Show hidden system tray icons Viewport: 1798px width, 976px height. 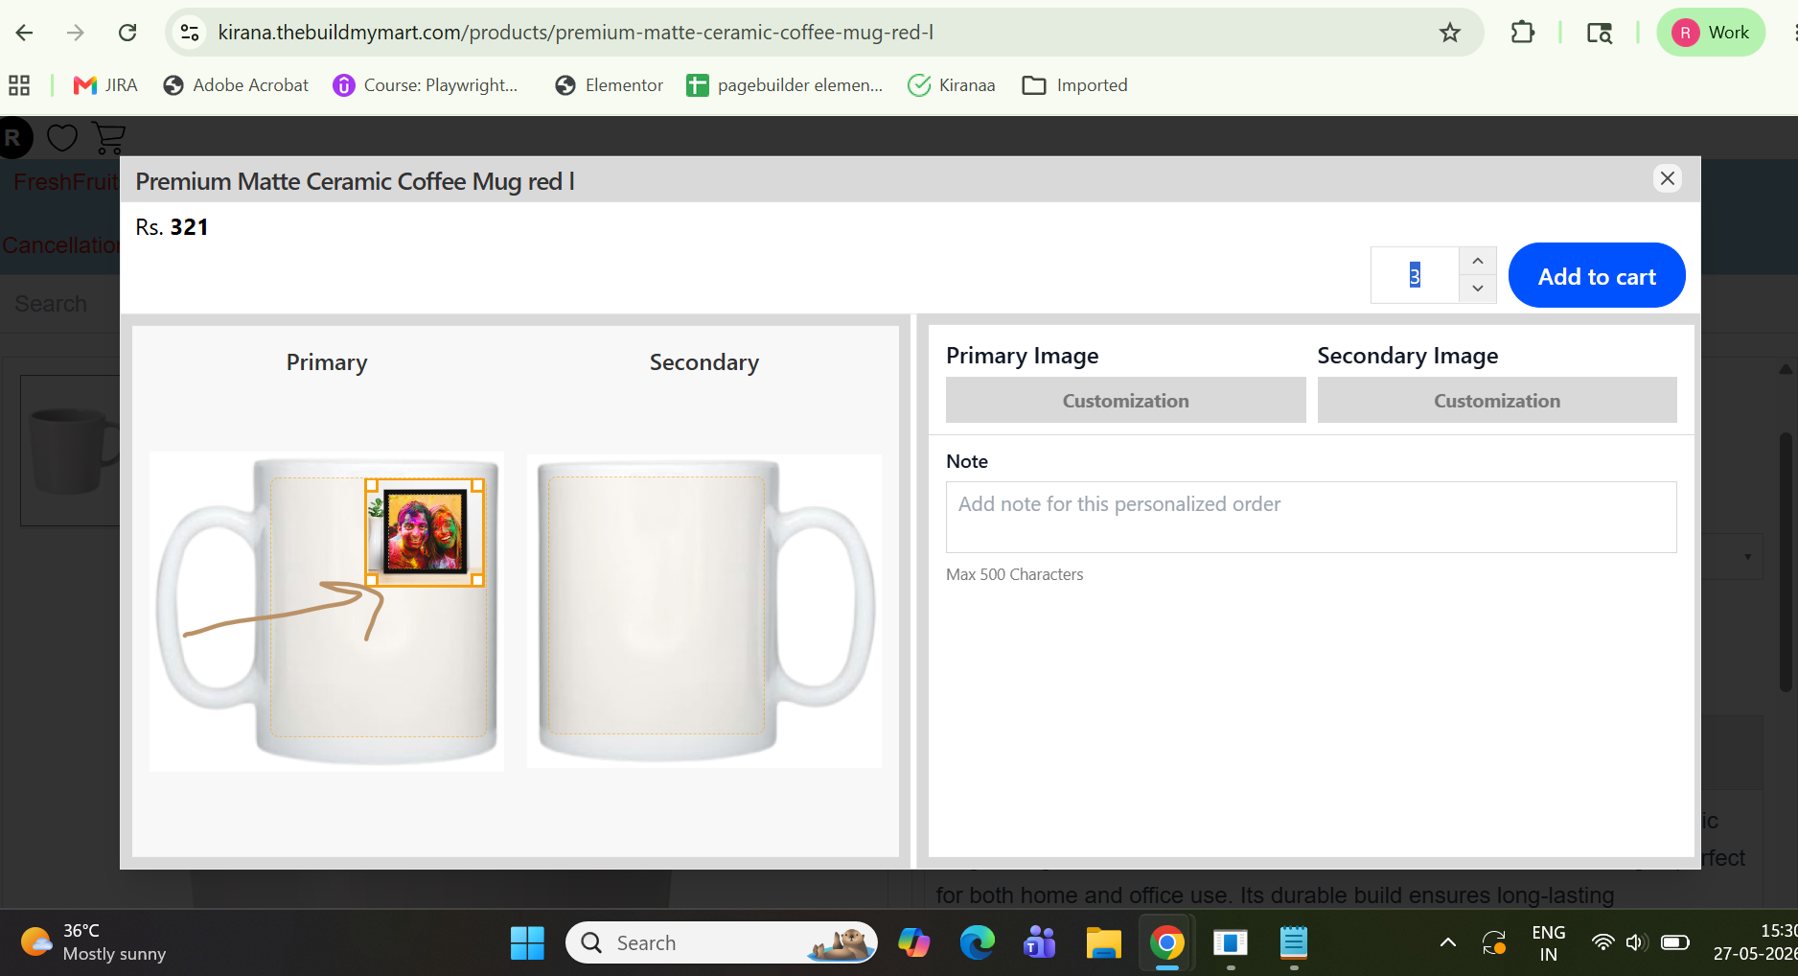(1448, 943)
